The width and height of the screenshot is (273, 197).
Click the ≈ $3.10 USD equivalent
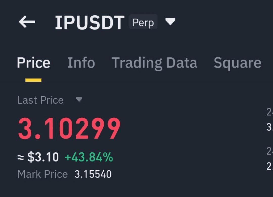point(38,157)
